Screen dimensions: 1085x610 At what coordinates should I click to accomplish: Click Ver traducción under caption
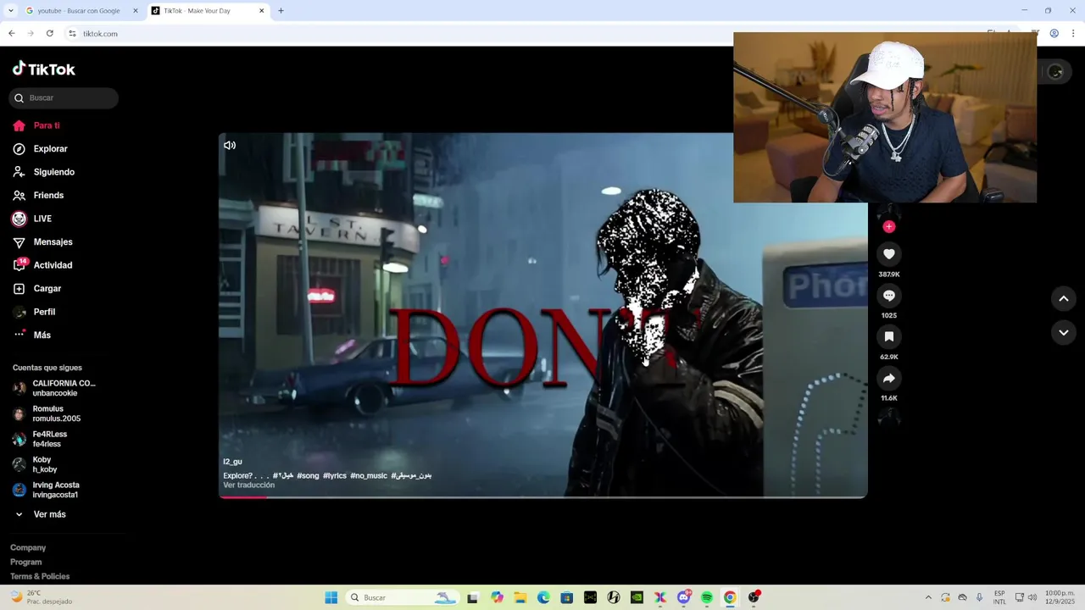click(x=249, y=485)
